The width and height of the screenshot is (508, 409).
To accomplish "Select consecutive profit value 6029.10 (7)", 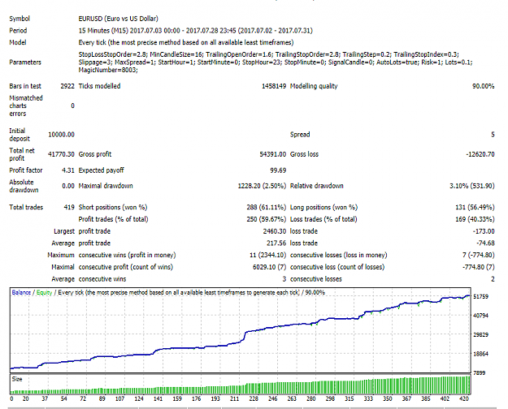I will click(x=269, y=267).
